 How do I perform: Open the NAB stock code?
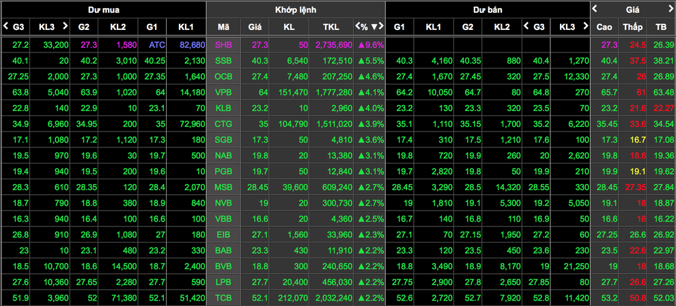click(224, 156)
